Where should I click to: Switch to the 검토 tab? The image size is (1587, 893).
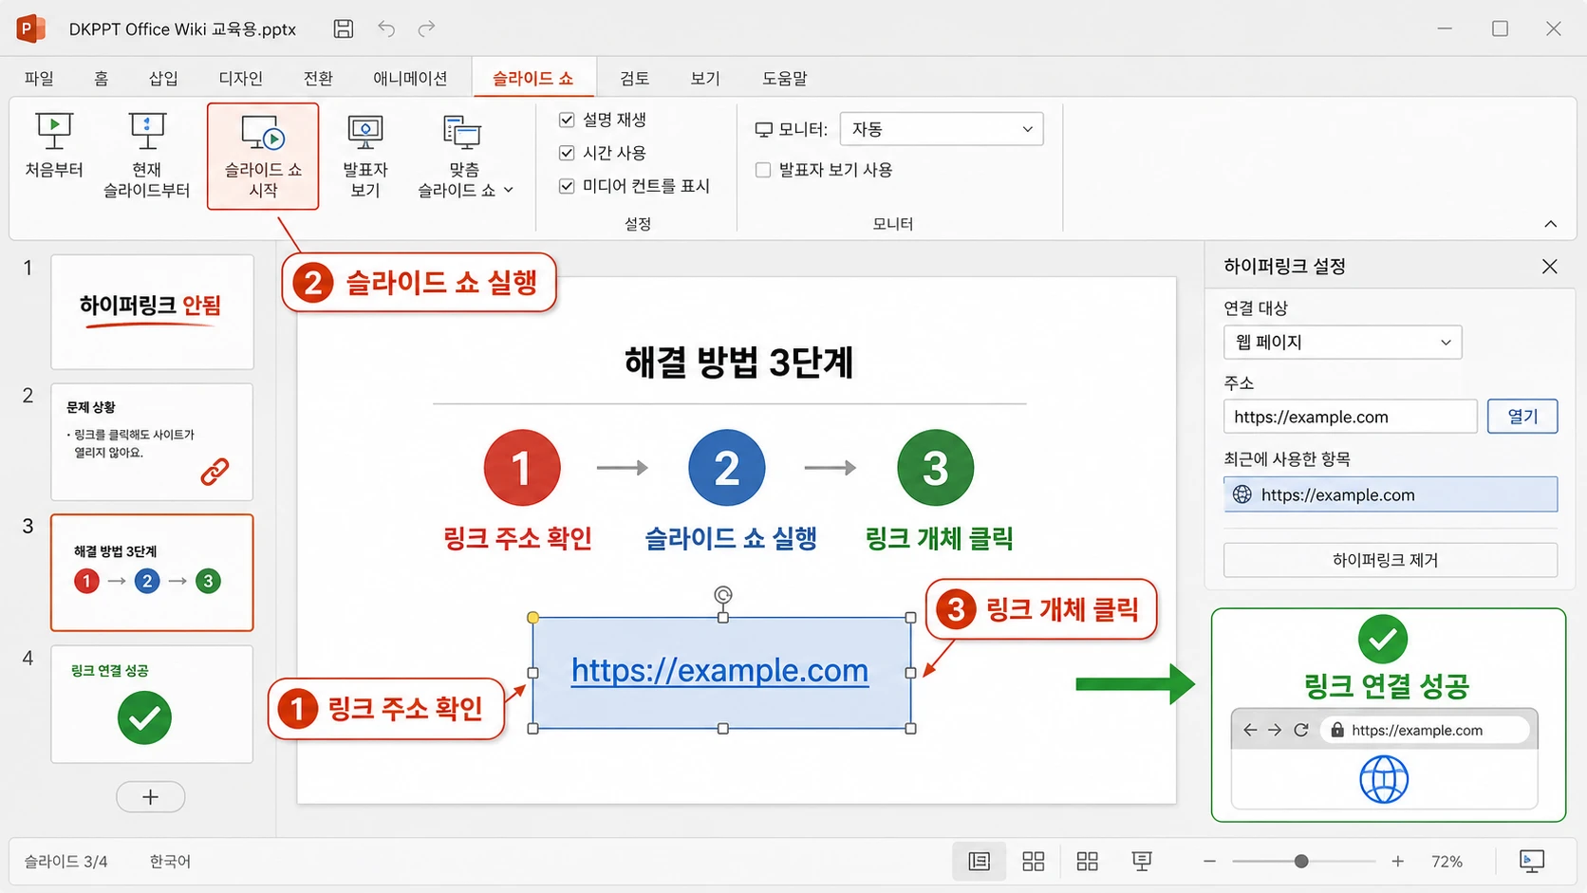coord(635,78)
